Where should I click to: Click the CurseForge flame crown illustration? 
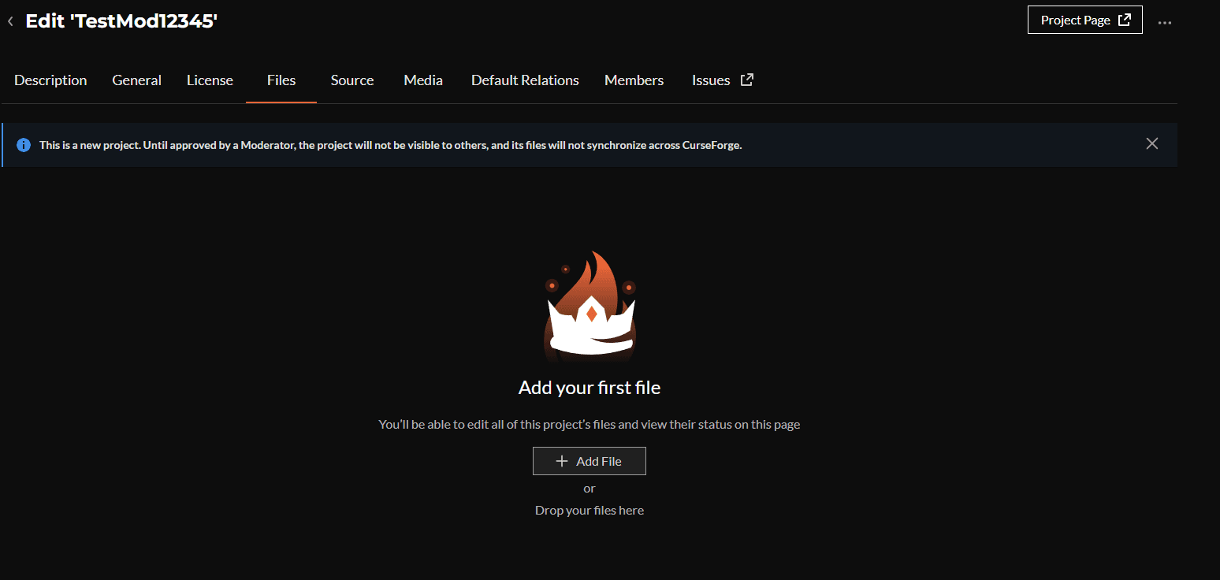pos(590,306)
